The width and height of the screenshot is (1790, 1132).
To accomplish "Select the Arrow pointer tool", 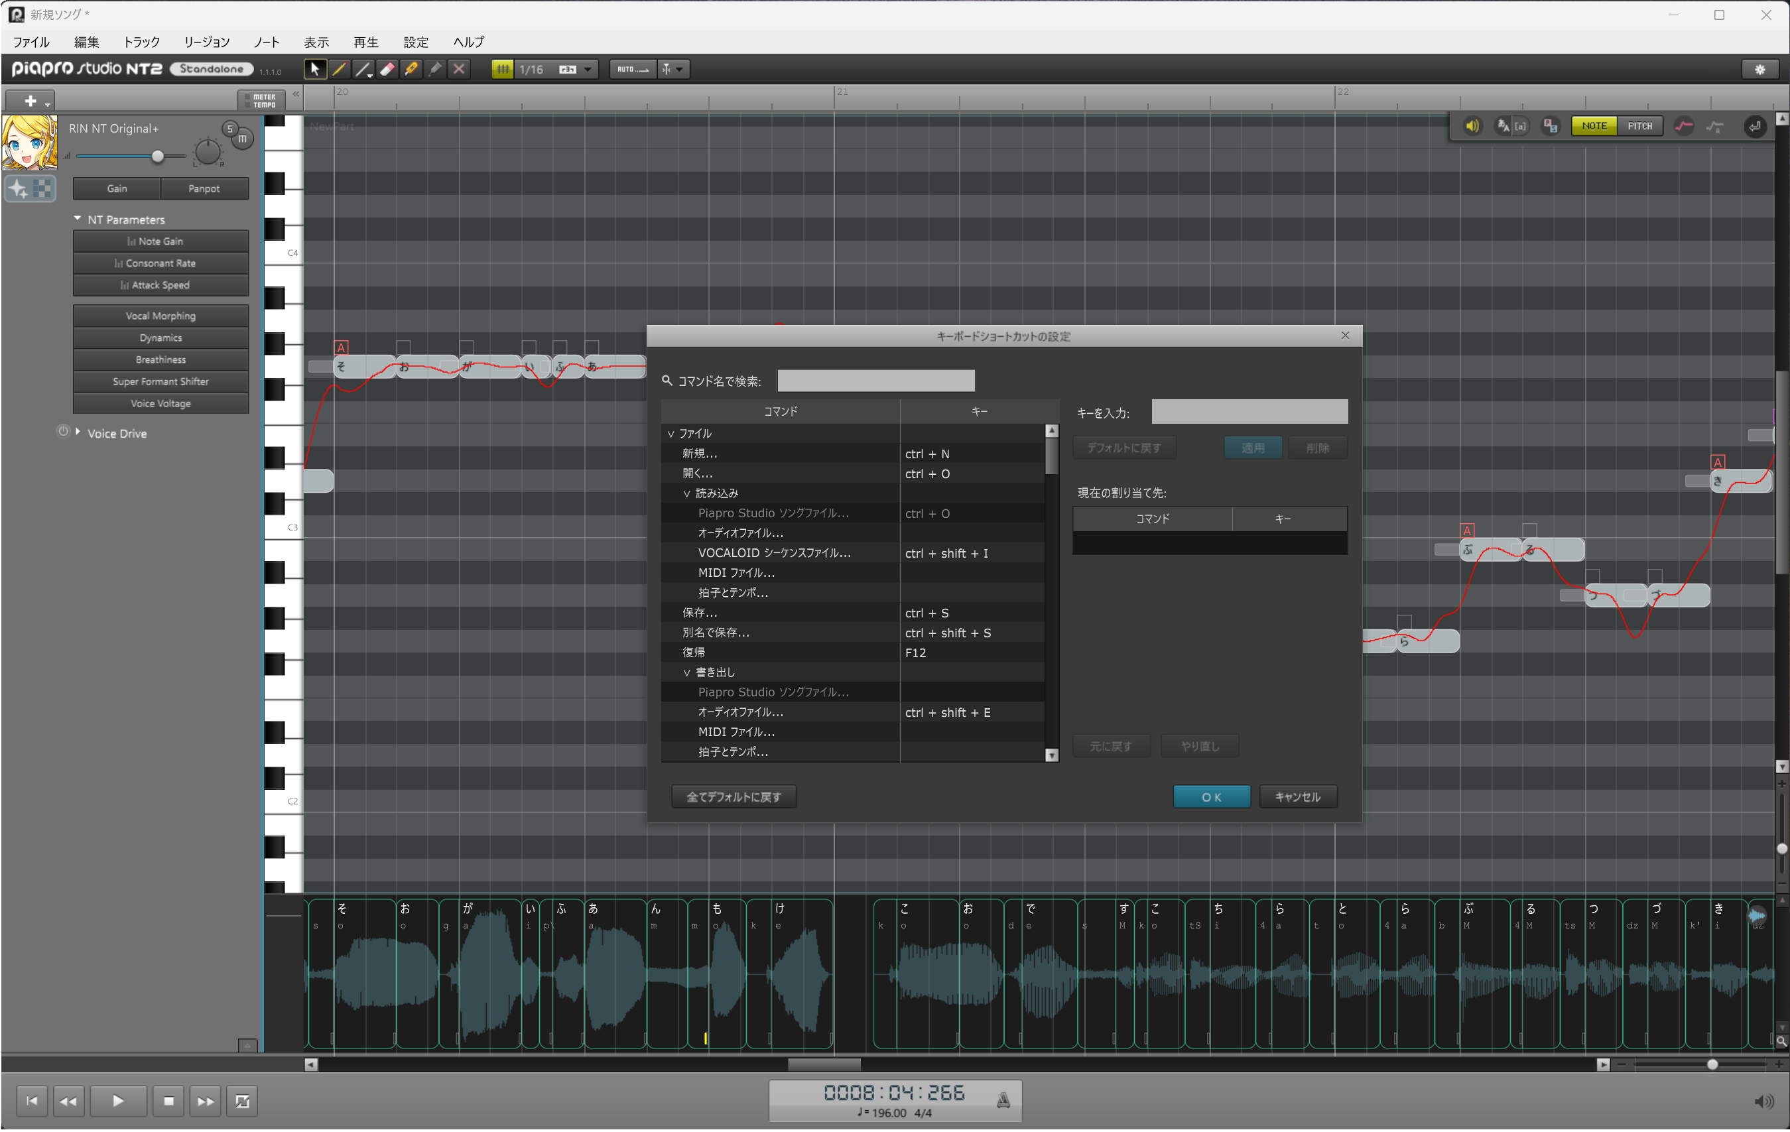I will pyautogui.click(x=315, y=69).
